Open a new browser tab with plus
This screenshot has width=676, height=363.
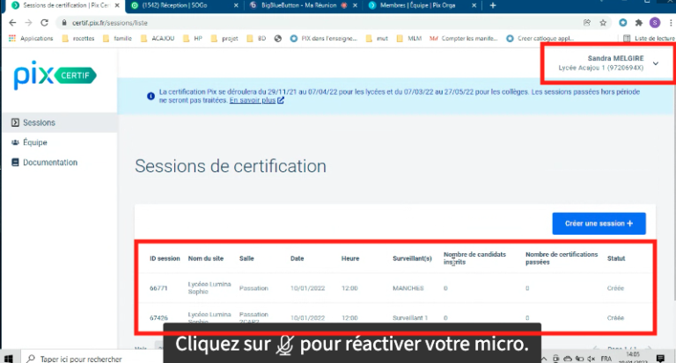click(x=493, y=5)
